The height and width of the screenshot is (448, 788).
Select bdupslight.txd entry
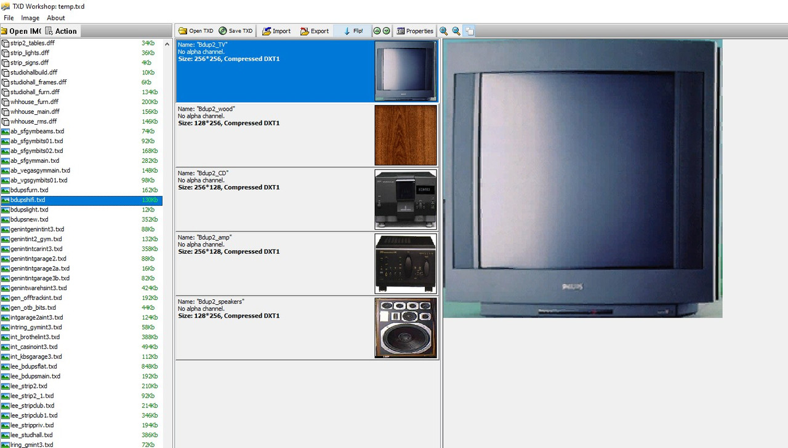click(x=81, y=210)
